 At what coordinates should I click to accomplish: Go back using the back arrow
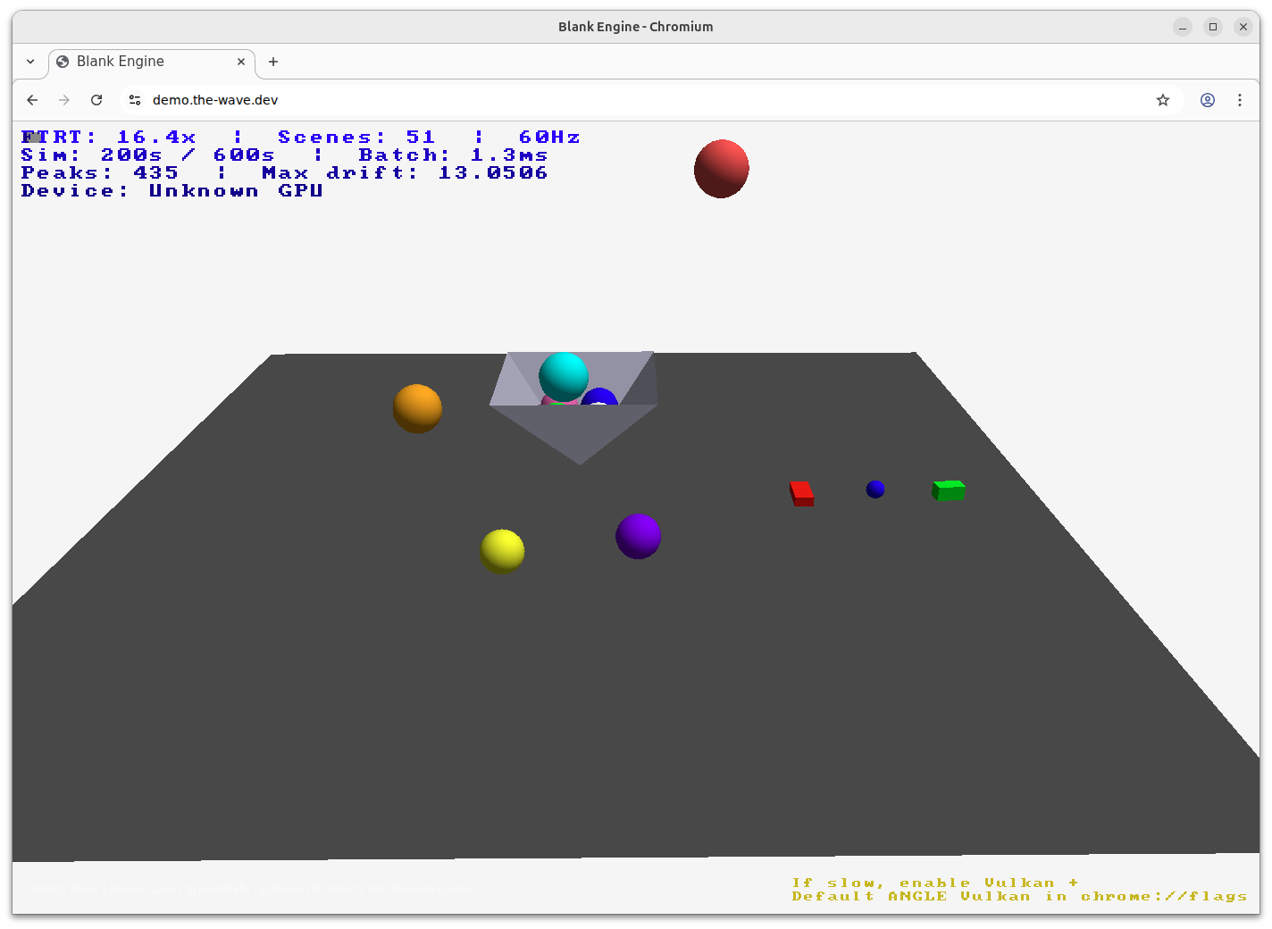[32, 100]
